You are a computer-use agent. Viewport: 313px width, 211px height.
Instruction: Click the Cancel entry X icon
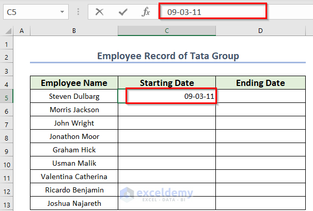100,11
